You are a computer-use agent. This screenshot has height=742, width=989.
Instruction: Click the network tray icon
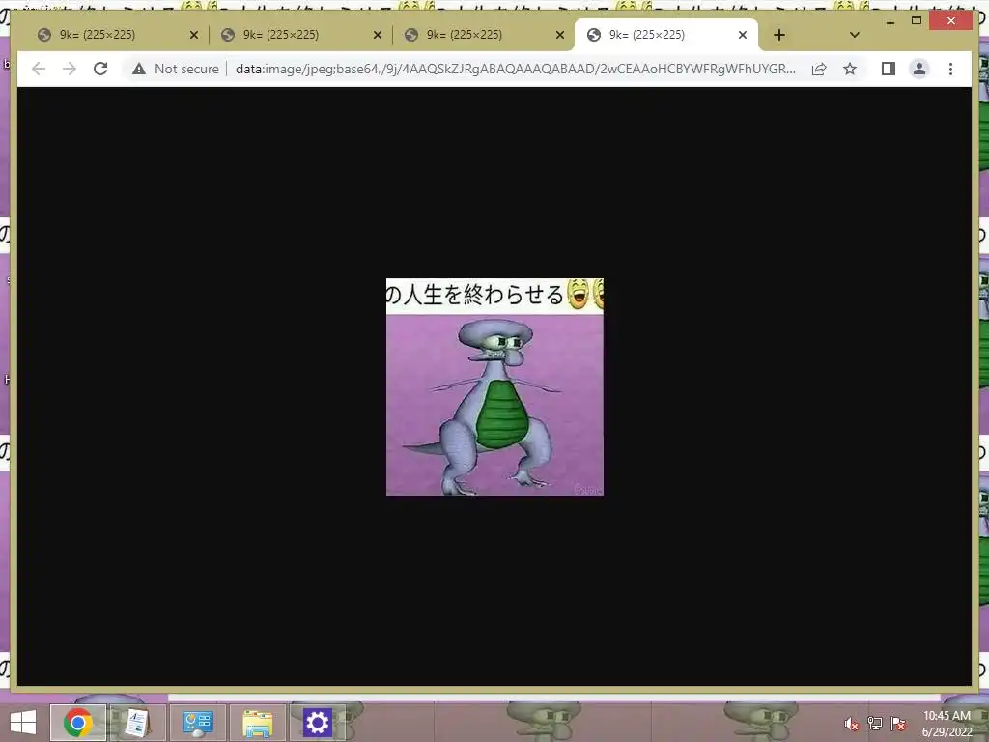[875, 724]
